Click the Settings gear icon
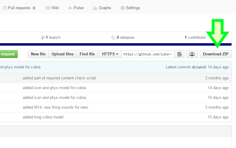Screen dimensions: 236x148 123,8
